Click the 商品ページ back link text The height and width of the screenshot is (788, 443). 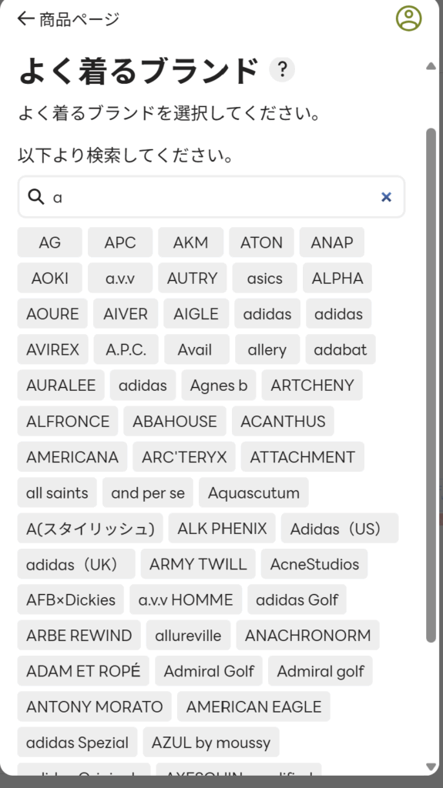[79, 19]
